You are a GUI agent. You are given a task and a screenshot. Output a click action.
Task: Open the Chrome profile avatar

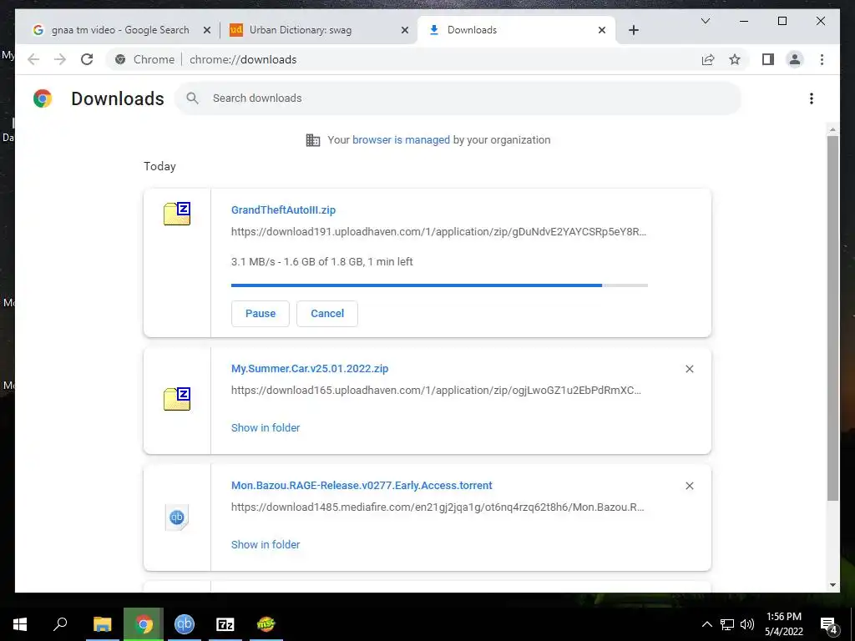795,59
